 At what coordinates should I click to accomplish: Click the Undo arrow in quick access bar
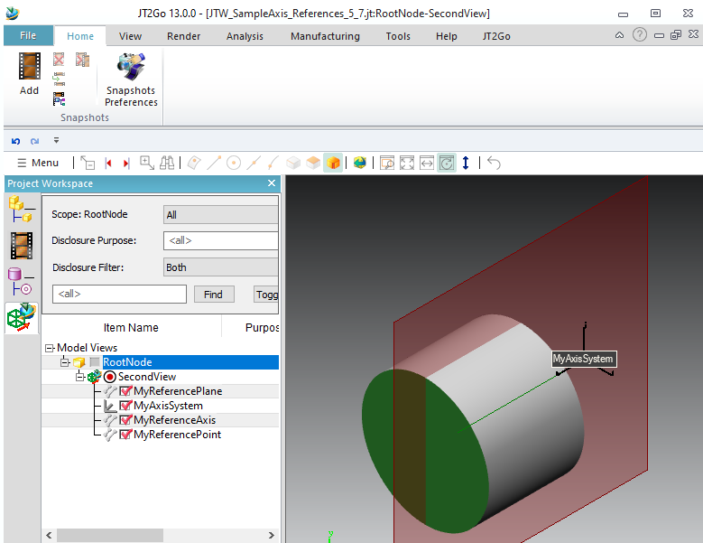(x=16, y=141)
